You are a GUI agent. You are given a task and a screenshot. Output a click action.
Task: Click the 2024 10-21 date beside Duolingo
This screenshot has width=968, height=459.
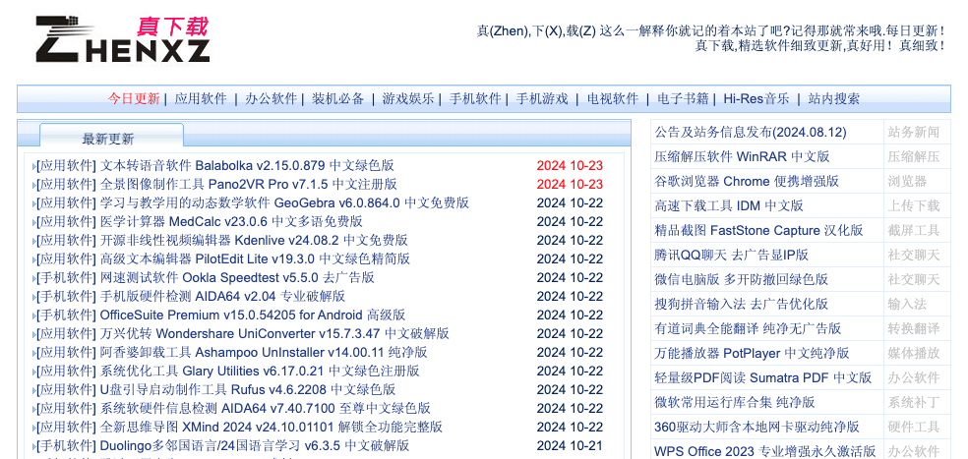click(570, 445)
